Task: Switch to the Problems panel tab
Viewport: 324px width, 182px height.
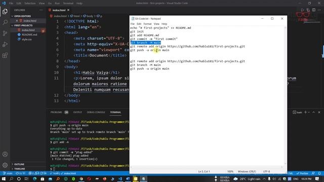Action: [56, 112]
